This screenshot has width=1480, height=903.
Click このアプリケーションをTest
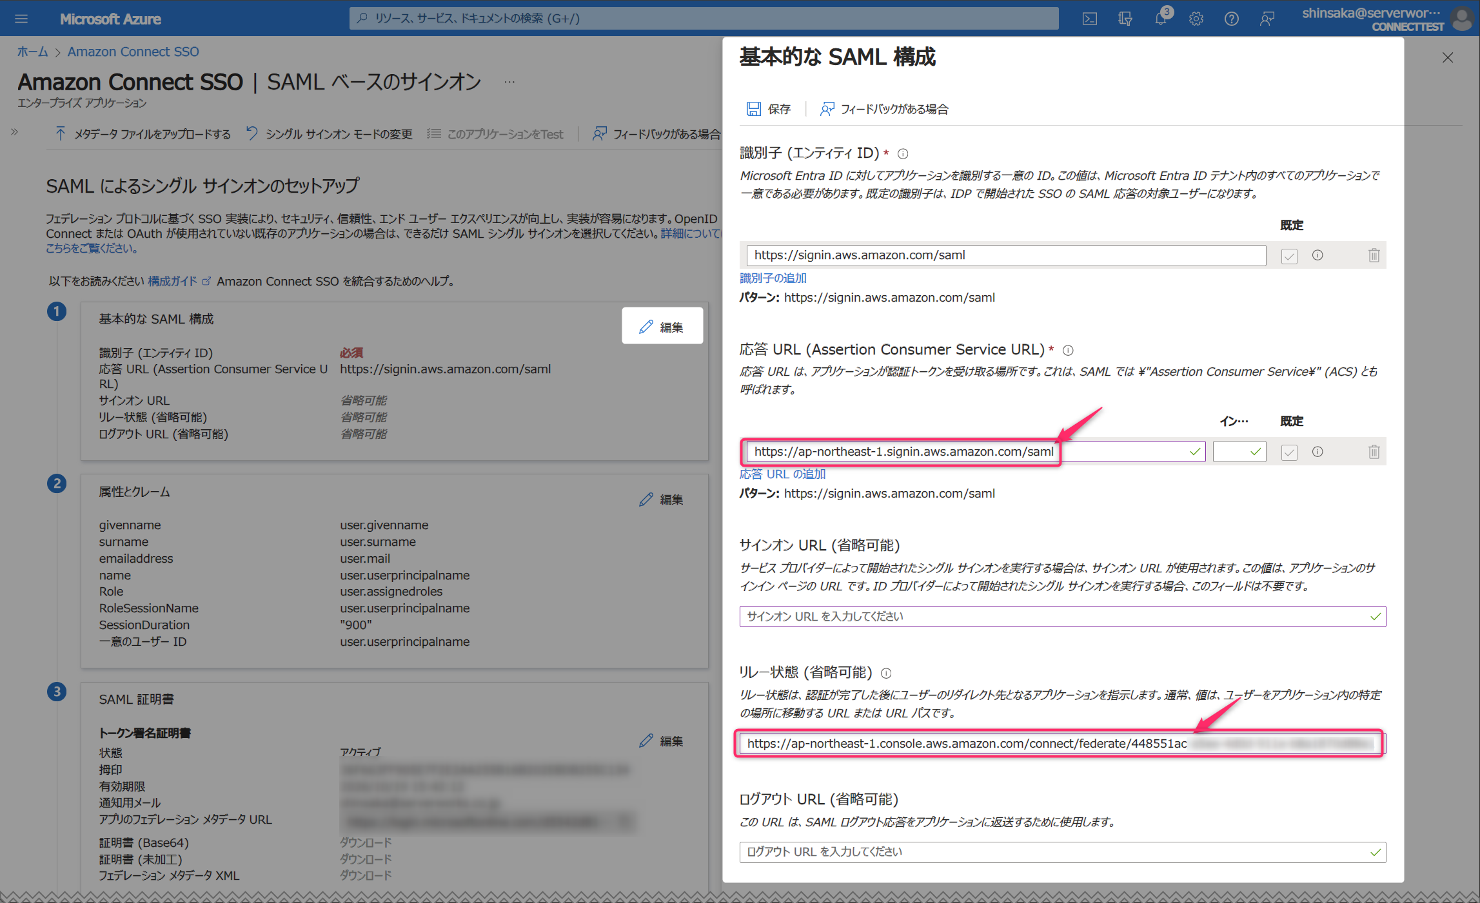pos(495,134)
